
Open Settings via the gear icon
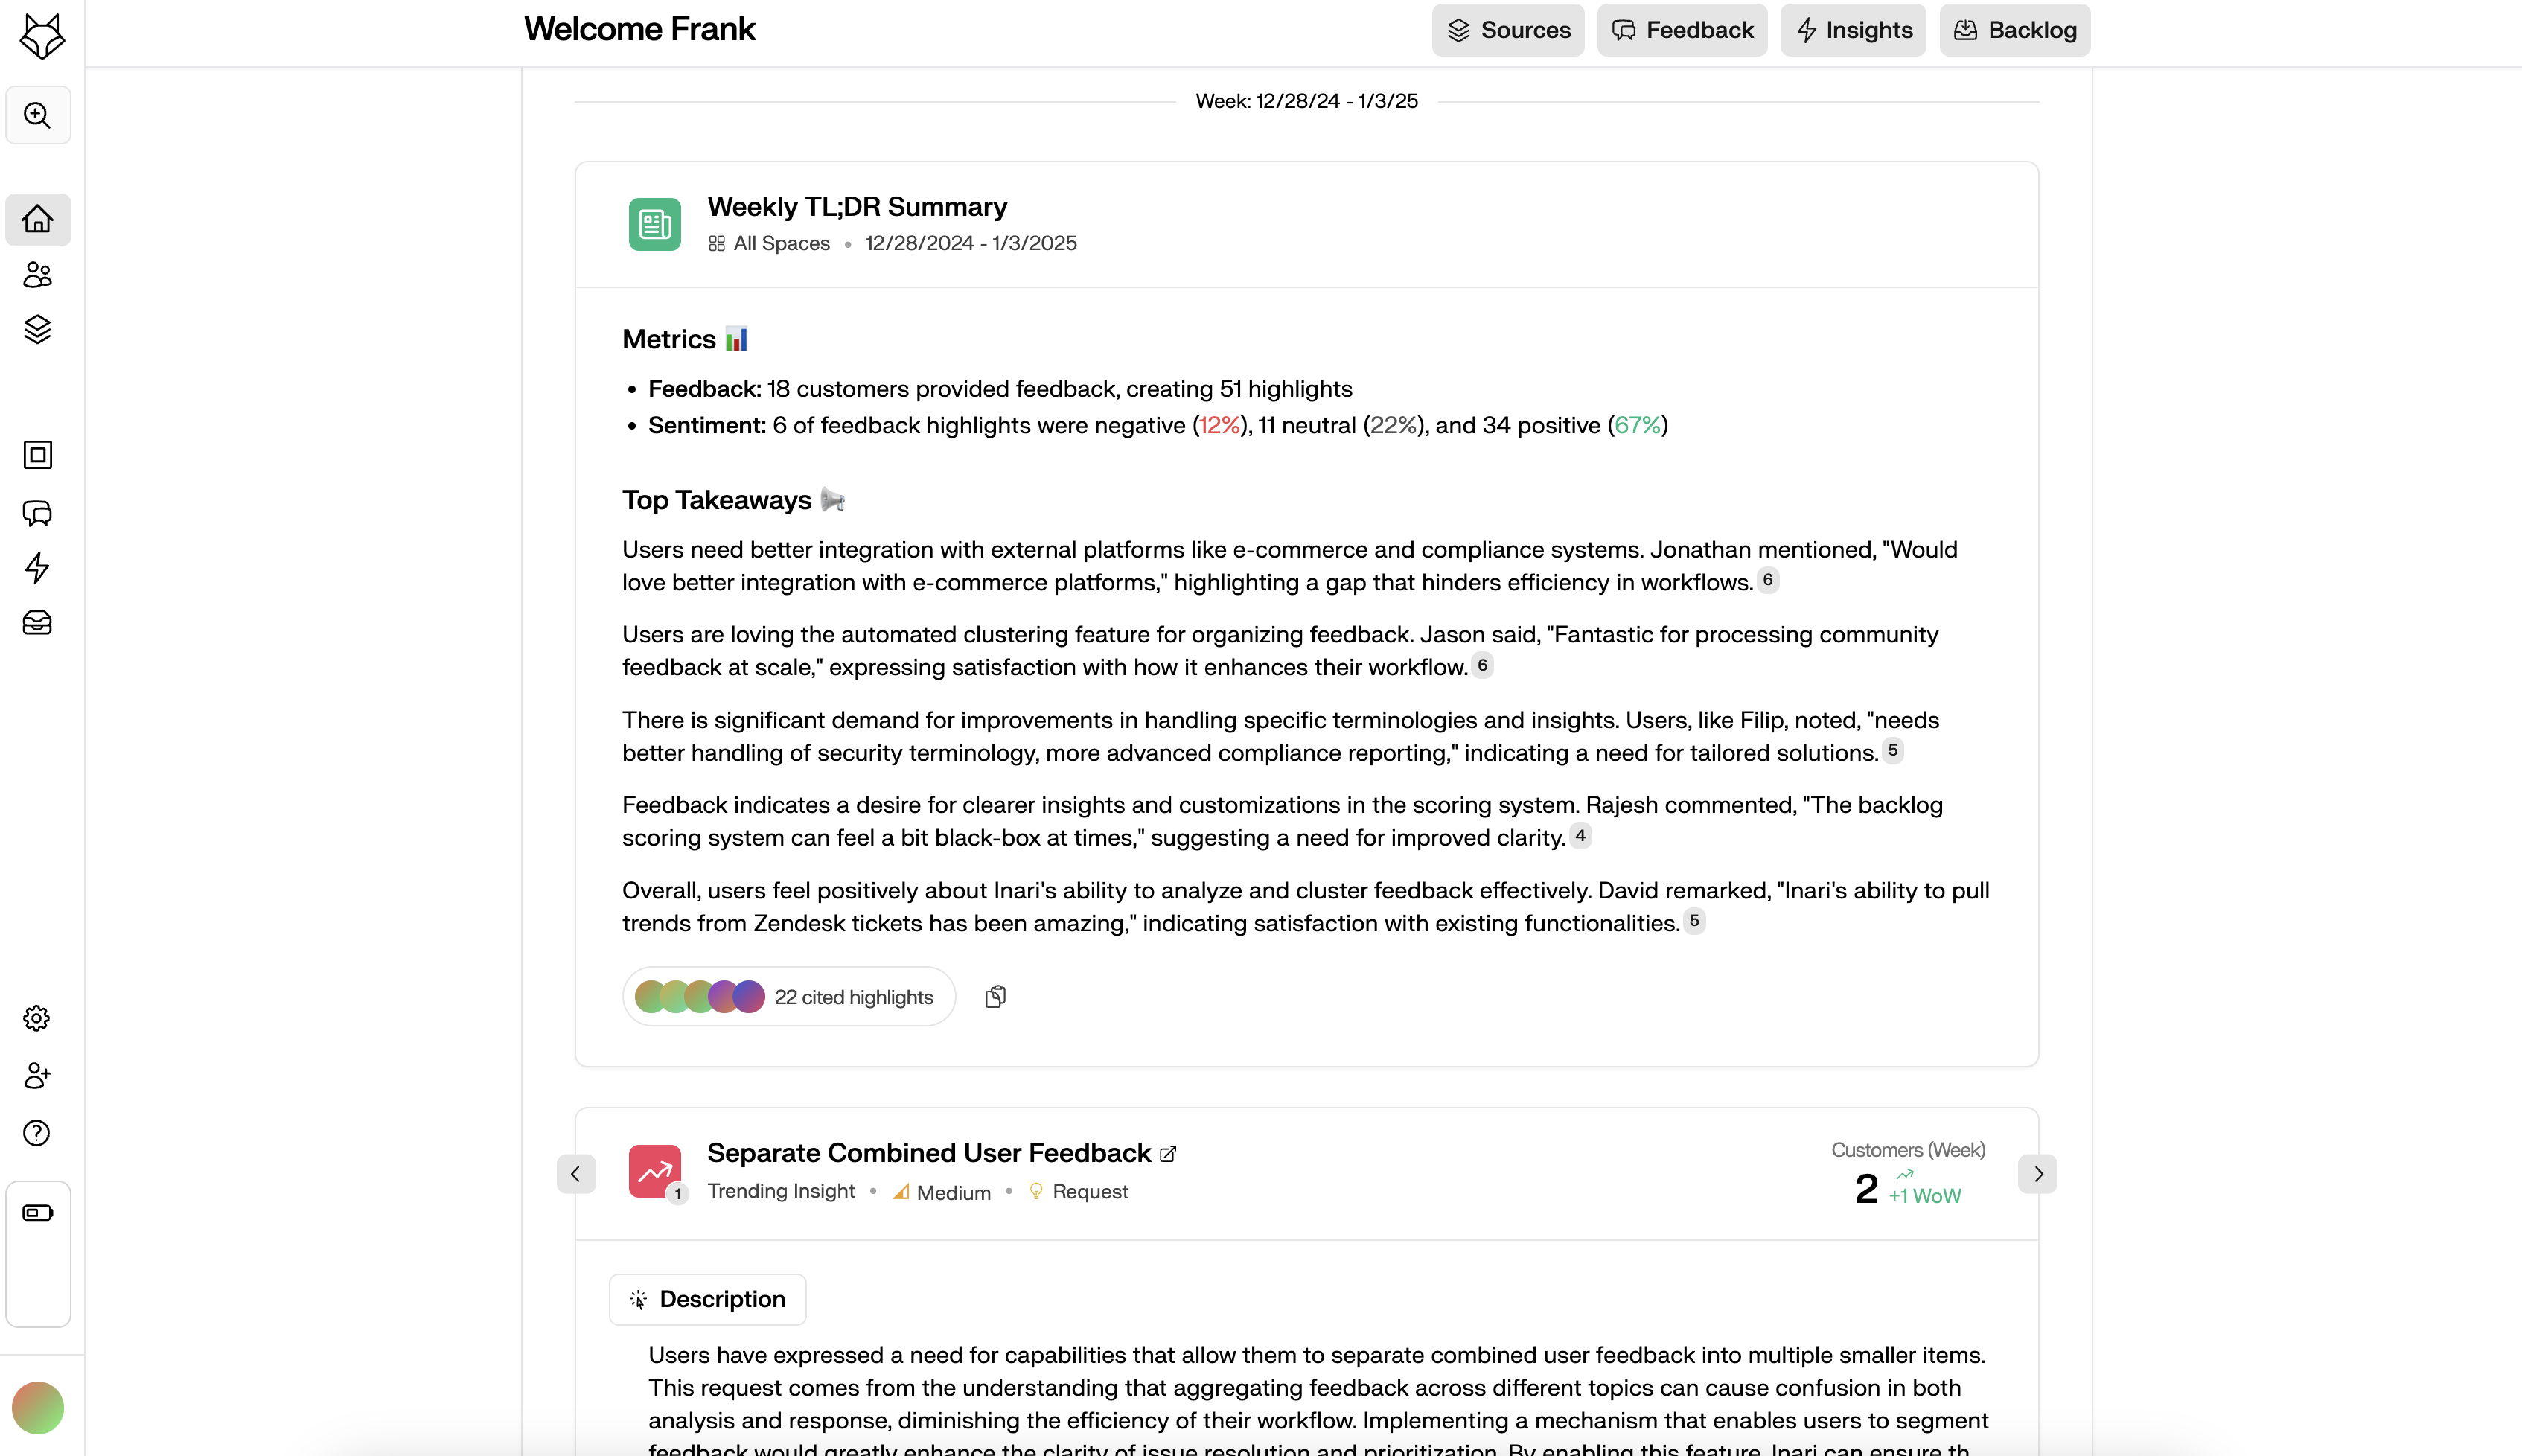[x=37, y=1018]
